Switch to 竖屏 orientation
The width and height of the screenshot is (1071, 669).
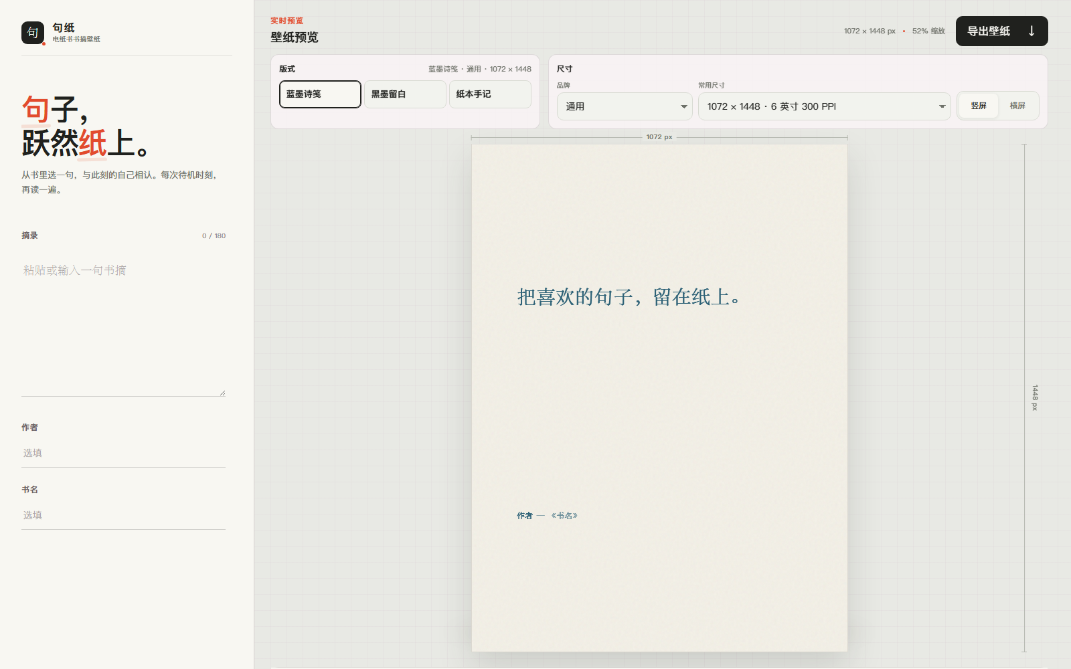(x=979, y=106)
